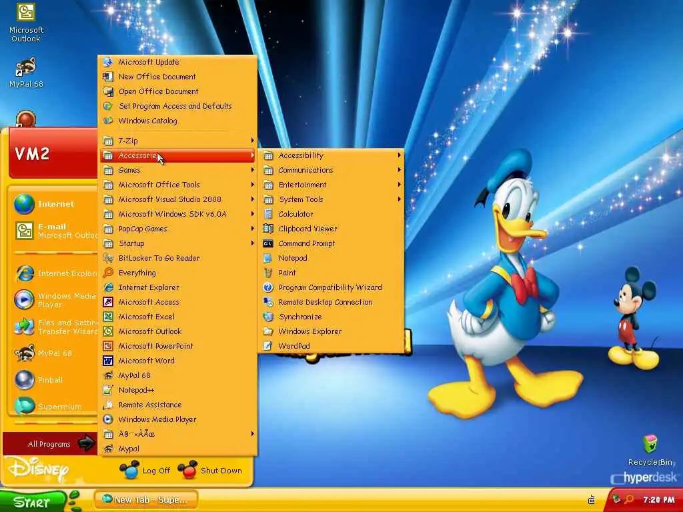Launch Microsoft Excel
683x512 pixels.
[x=177, y=317]
